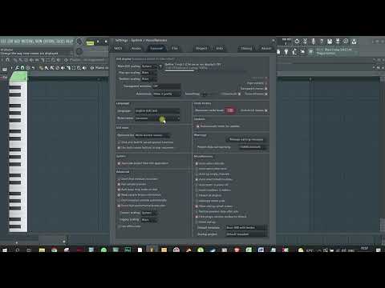Open the Main GUI scaling dropdown
This screenshot has height=288, width=385.
coord(149,66)
